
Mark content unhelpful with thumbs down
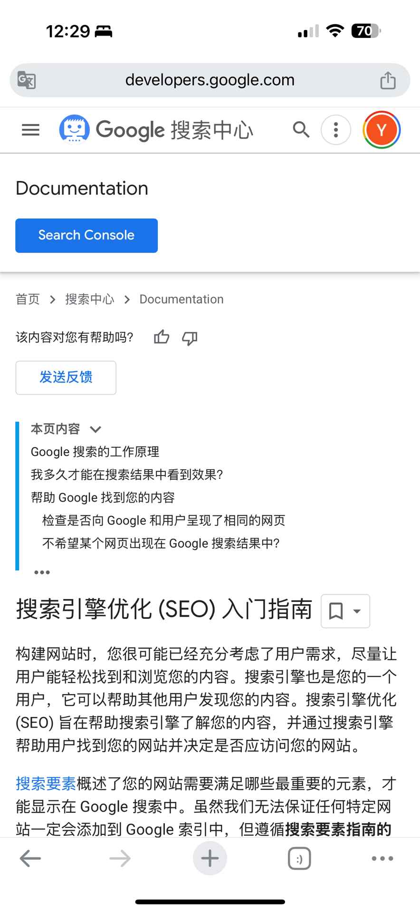pos(190,338)
